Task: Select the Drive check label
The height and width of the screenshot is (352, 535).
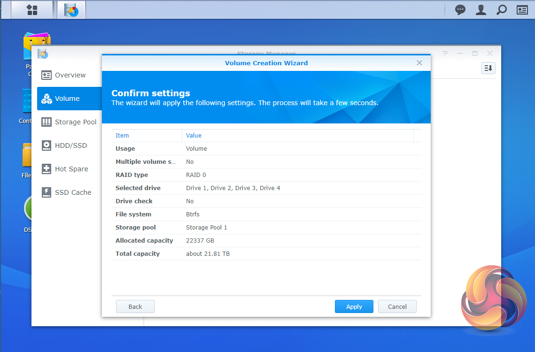Action: [x=134, y=201]
